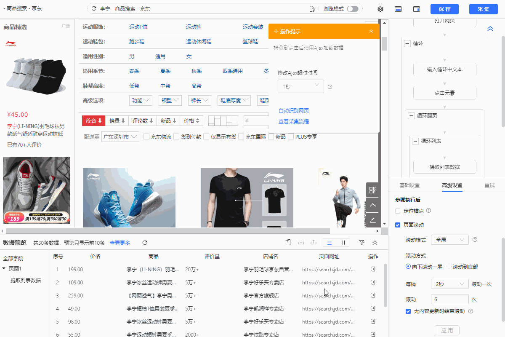Click the QR code icon on the webpage sidebar
The width and height of the screenshot is (505, 337).
tap(373, 190)
